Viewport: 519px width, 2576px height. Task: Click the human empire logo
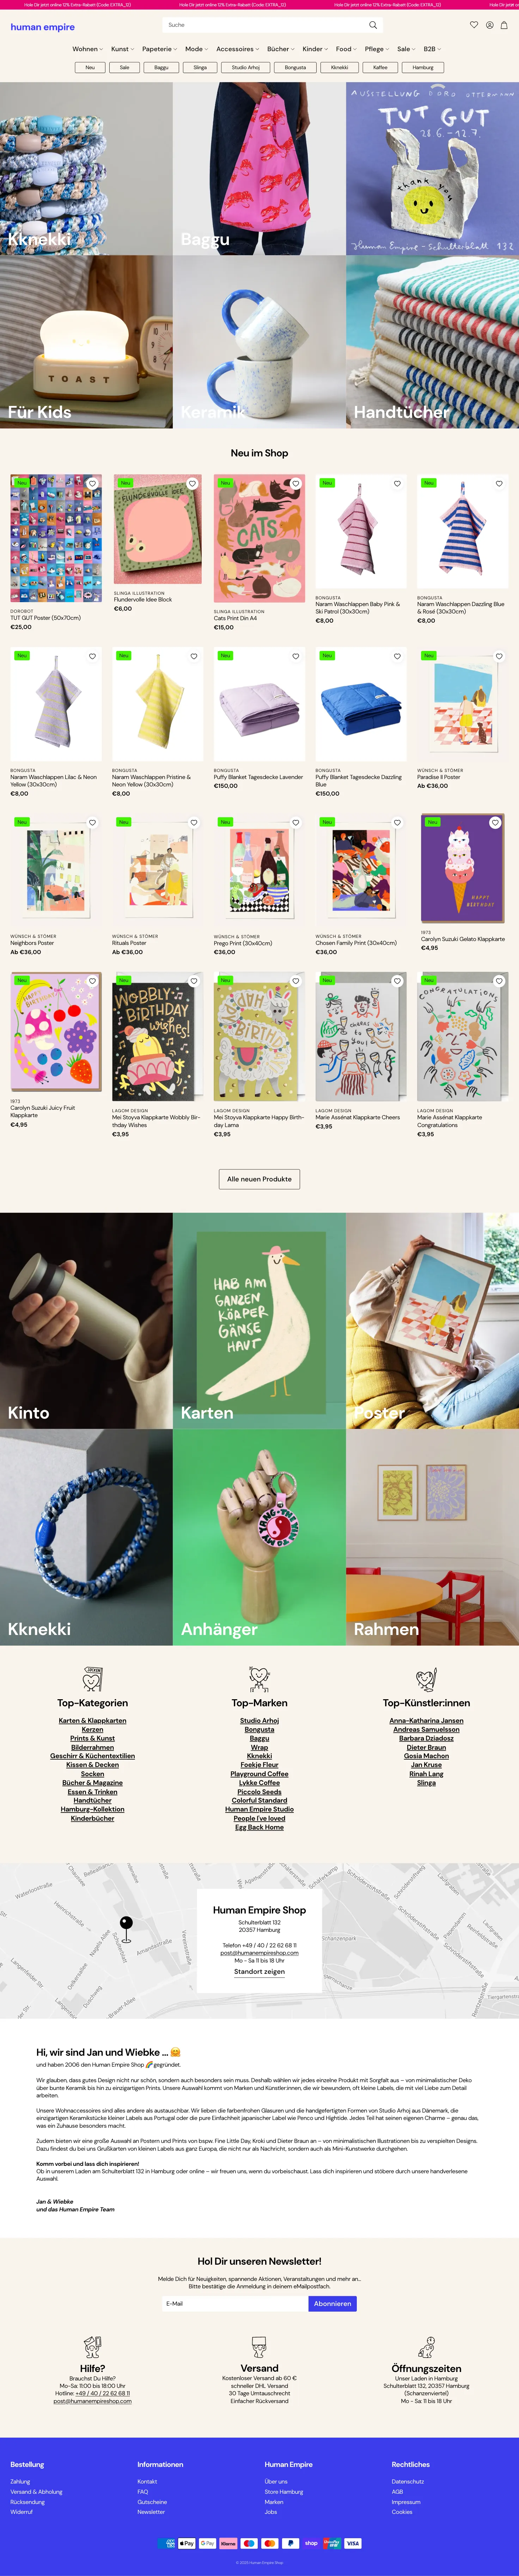click(43, 27)
